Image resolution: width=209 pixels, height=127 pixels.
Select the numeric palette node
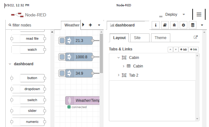pos(28,122)
